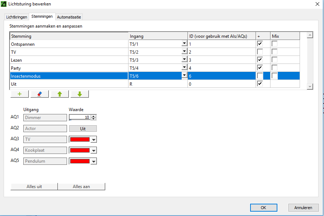Screen dimensions: 324x216
Task: Open the Automatisatie tab
Action: click(x=69, y=17)
